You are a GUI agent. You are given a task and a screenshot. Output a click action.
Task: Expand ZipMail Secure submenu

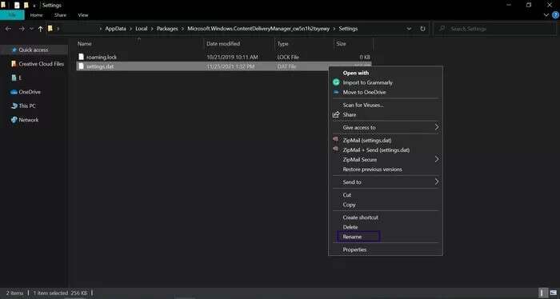tap(386, 159)
